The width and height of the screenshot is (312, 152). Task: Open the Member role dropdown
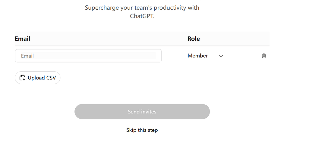tap(205, 56)
